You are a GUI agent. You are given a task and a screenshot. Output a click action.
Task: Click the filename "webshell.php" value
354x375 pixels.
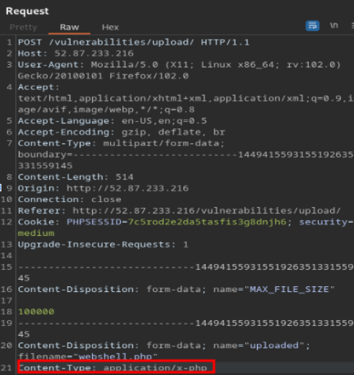coord(115,356)
